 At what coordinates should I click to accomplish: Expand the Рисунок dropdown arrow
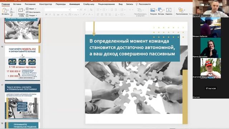(156, 10)
